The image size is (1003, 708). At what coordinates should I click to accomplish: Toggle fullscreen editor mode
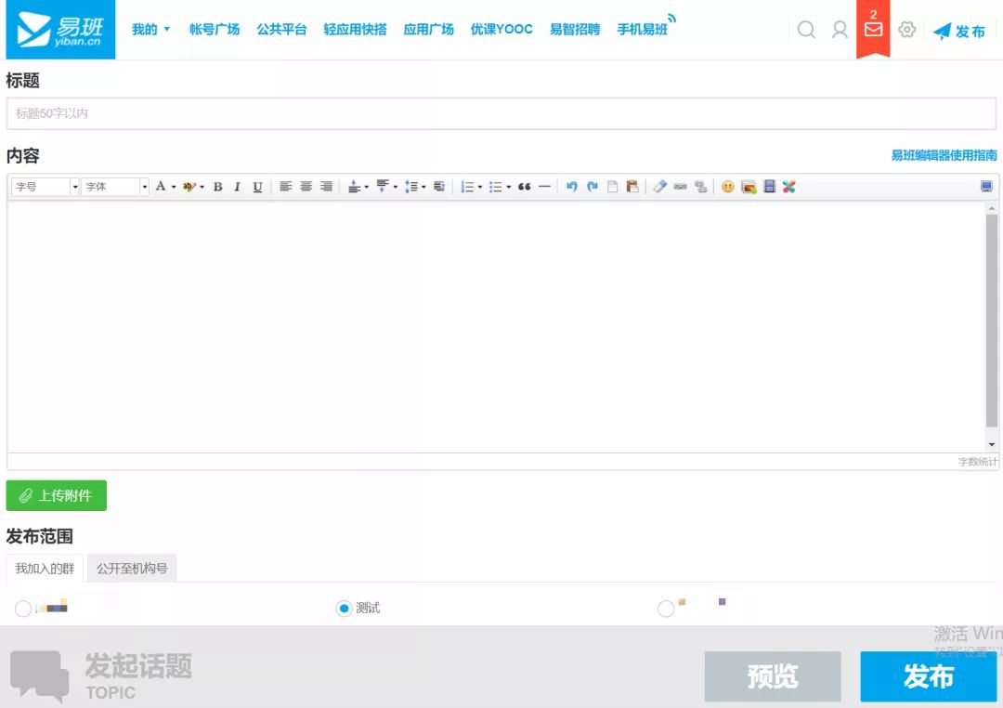click(986, 186)
